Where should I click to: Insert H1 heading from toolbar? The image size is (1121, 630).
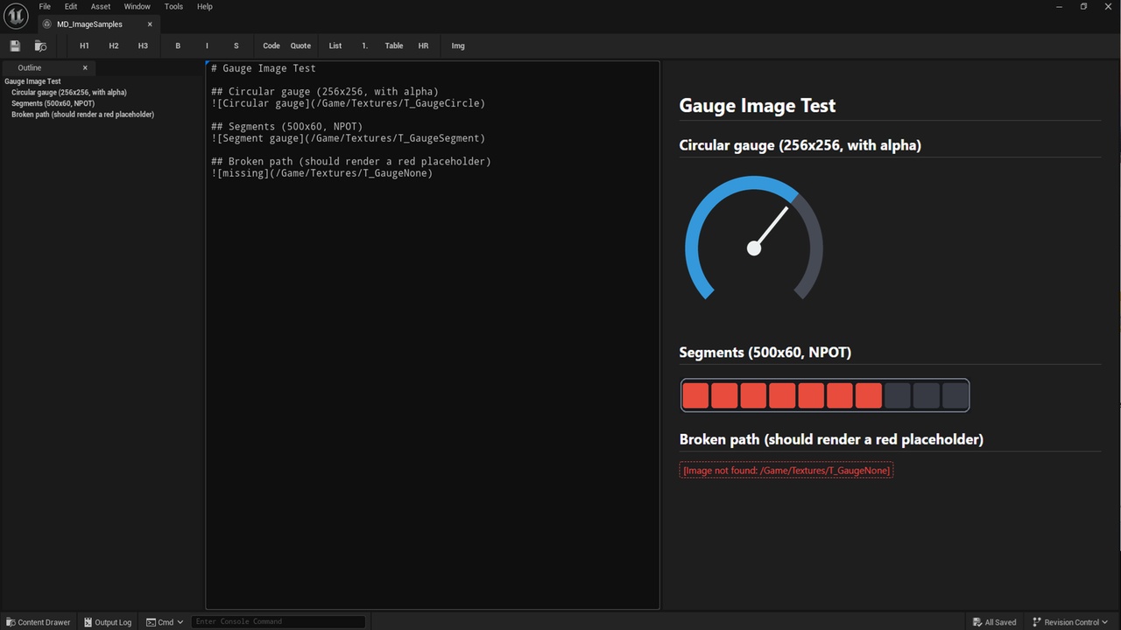pos(84,45)
